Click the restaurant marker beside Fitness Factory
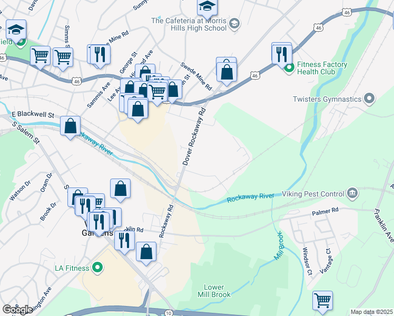 [x=282, y=54]
